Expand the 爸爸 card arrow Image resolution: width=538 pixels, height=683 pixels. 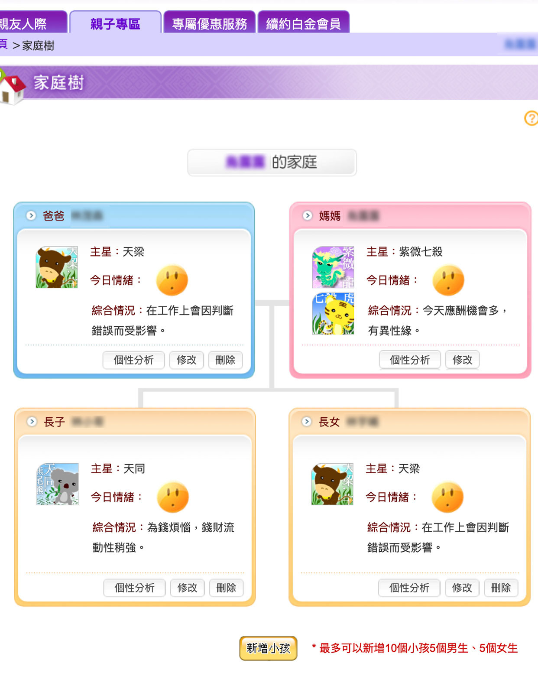click(x=31, y=215)
